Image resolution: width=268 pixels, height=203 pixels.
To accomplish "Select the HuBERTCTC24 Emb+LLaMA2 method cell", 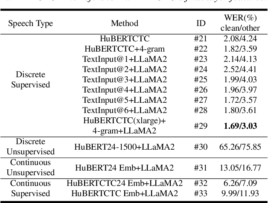I will point(124,184).
